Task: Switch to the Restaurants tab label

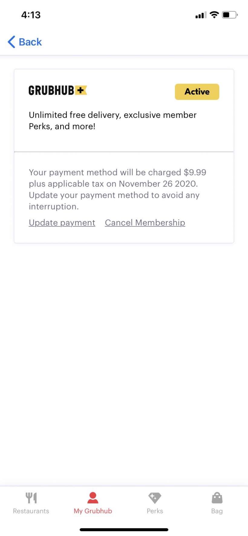Action: coord(31,511)
